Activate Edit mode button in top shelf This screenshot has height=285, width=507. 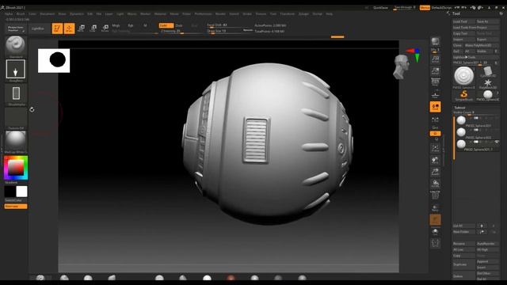[57, 28]
